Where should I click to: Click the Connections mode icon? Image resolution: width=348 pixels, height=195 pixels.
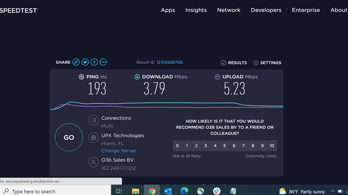point(93,120)
